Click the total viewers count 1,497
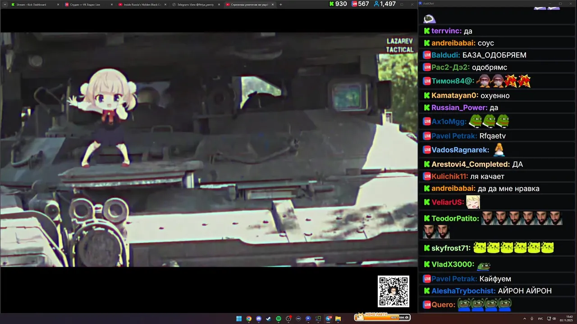The height and width of the screenshot is (324, 577). [385, 4]
